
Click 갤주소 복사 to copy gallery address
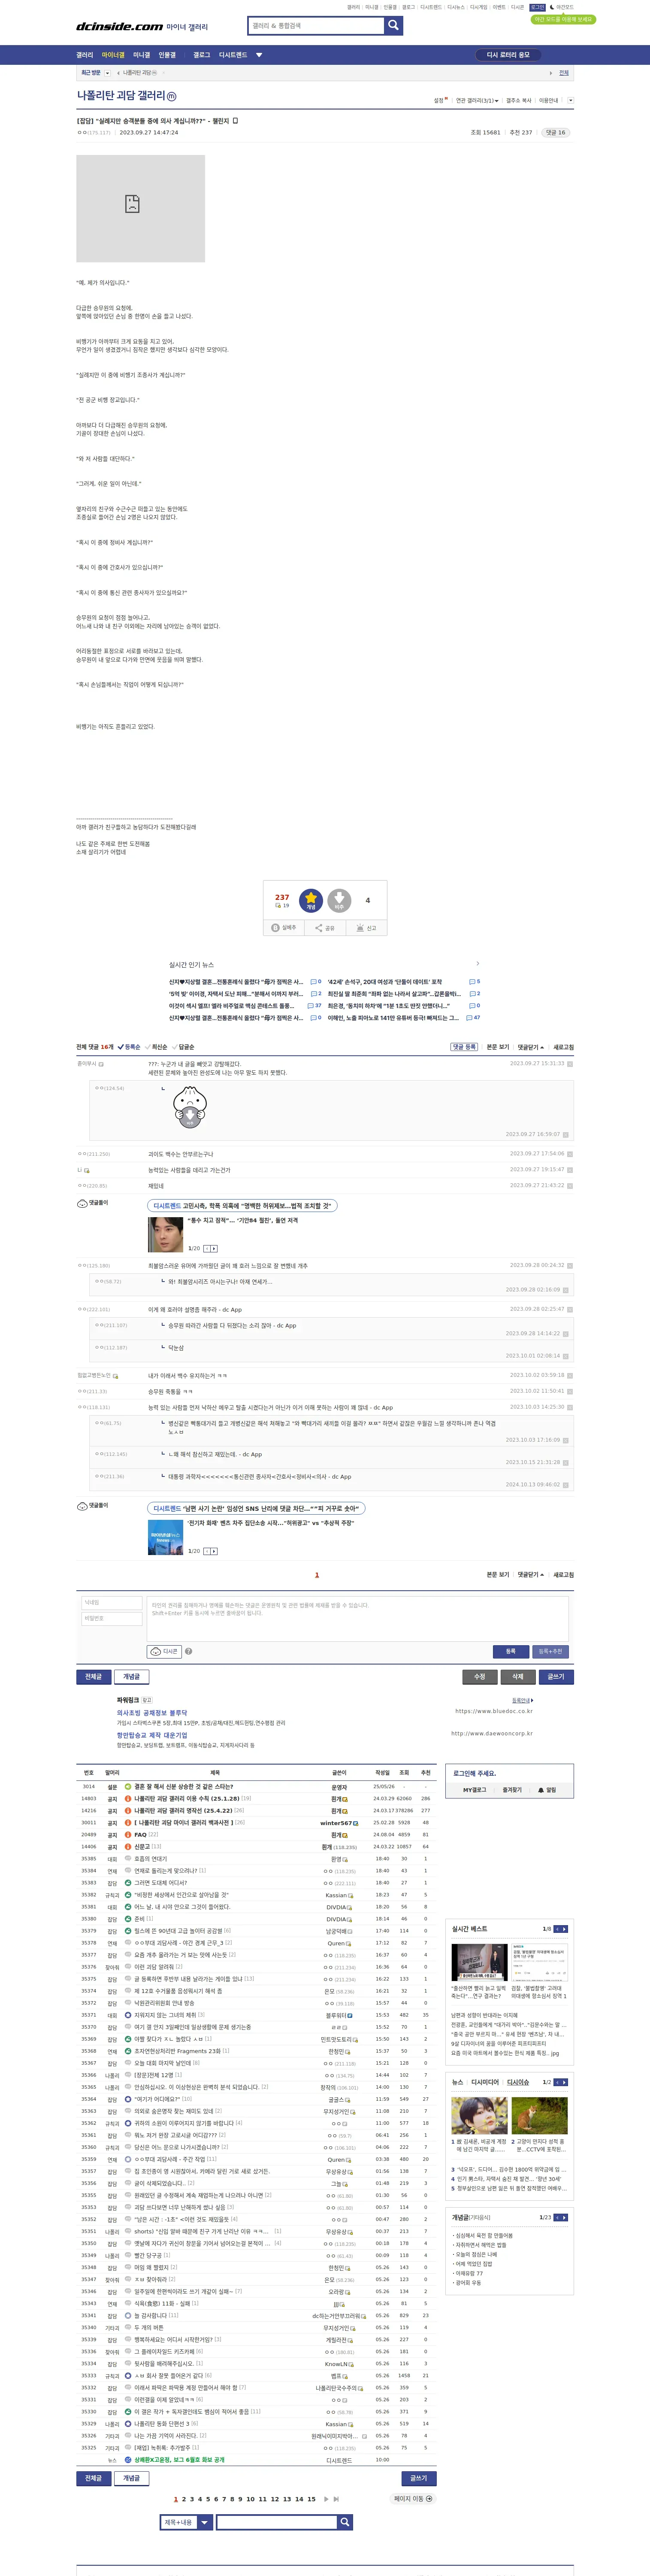tap(519, 100)
